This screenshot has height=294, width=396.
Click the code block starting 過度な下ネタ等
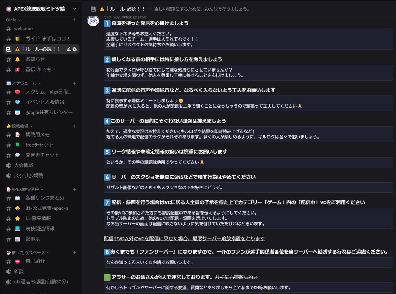coord(248,39)
